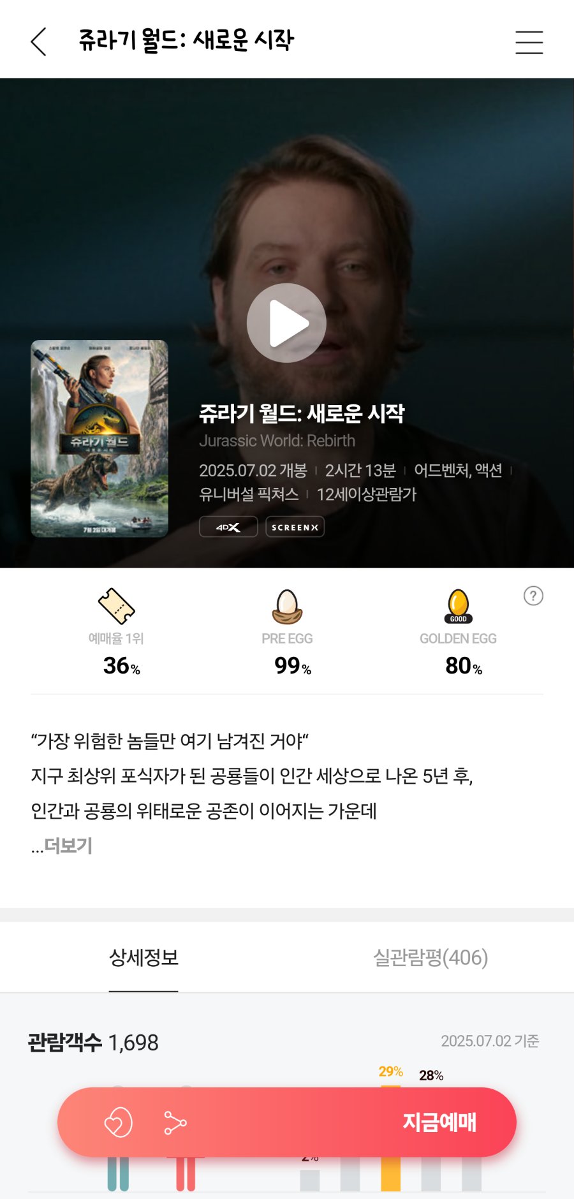The image size is (574, 1199).
Task: Switch to the 실관람평(406) tab
Action: tap(430, 957)
